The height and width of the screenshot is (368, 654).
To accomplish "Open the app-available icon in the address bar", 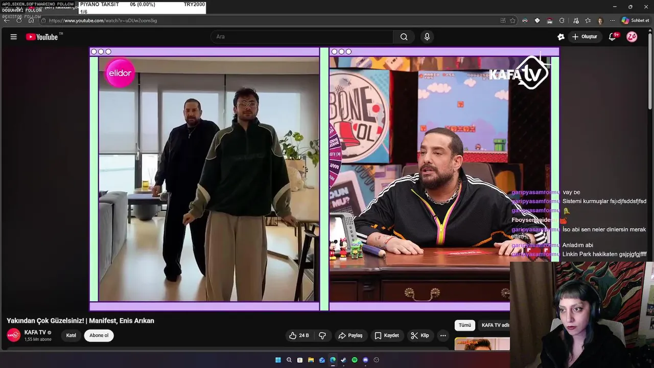I will click(x=503, y=20).
